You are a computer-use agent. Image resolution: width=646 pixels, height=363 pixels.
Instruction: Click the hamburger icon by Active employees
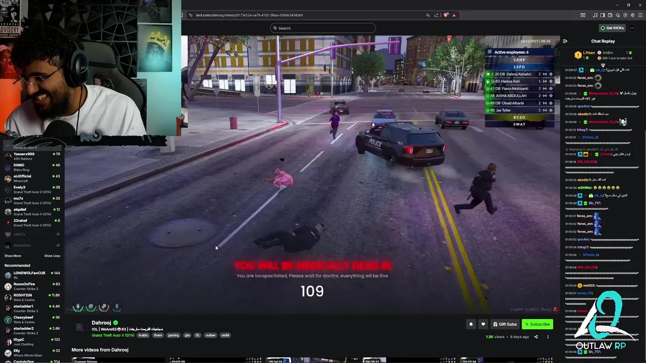489,52
